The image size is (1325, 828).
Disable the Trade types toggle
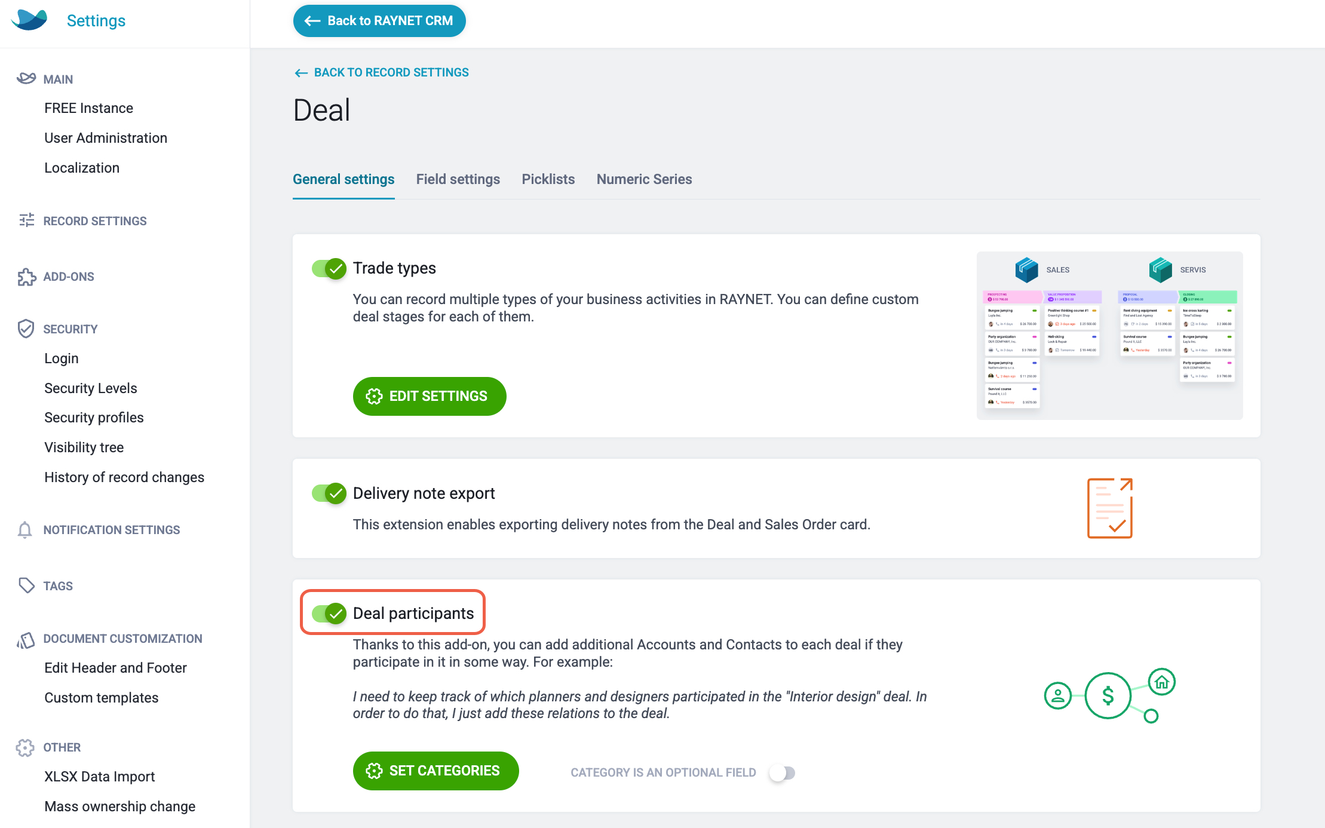point(329,269)
